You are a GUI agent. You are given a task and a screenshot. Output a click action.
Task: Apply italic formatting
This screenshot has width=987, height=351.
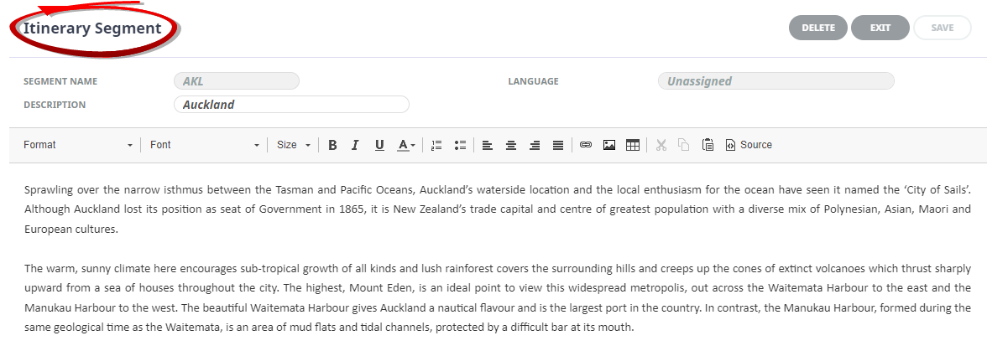(355, 145)
